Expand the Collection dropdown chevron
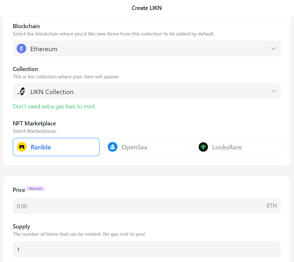The width and height of the screenshot is (294, 262). tap(273, 91)
